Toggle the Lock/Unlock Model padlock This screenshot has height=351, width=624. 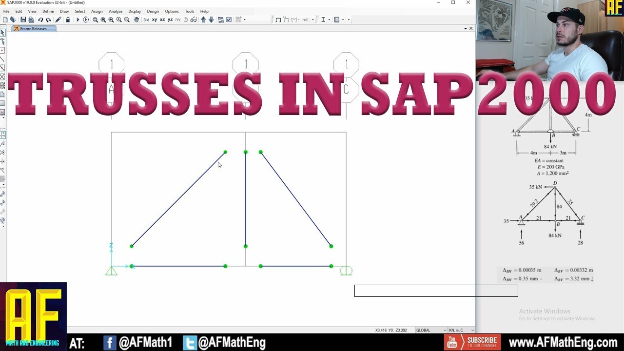click(x=68, y=19)
